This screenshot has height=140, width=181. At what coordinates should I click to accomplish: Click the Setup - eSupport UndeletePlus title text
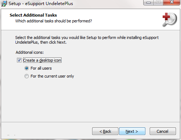[41, 4]
